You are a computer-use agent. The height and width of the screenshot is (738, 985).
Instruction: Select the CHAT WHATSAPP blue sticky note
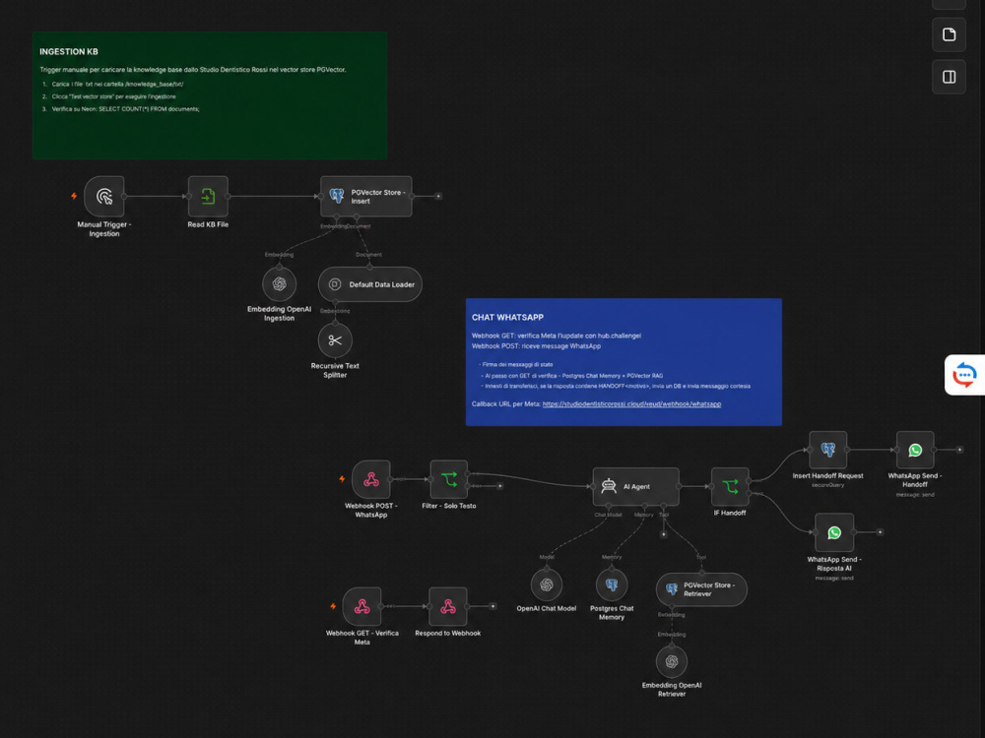coord(624,362)
